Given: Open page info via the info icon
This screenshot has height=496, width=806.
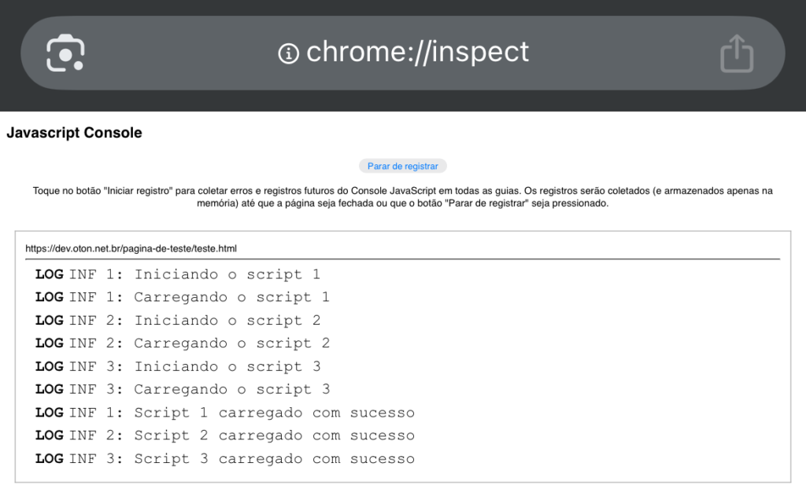Looking at the screenshot, I should tap(288, 53).
